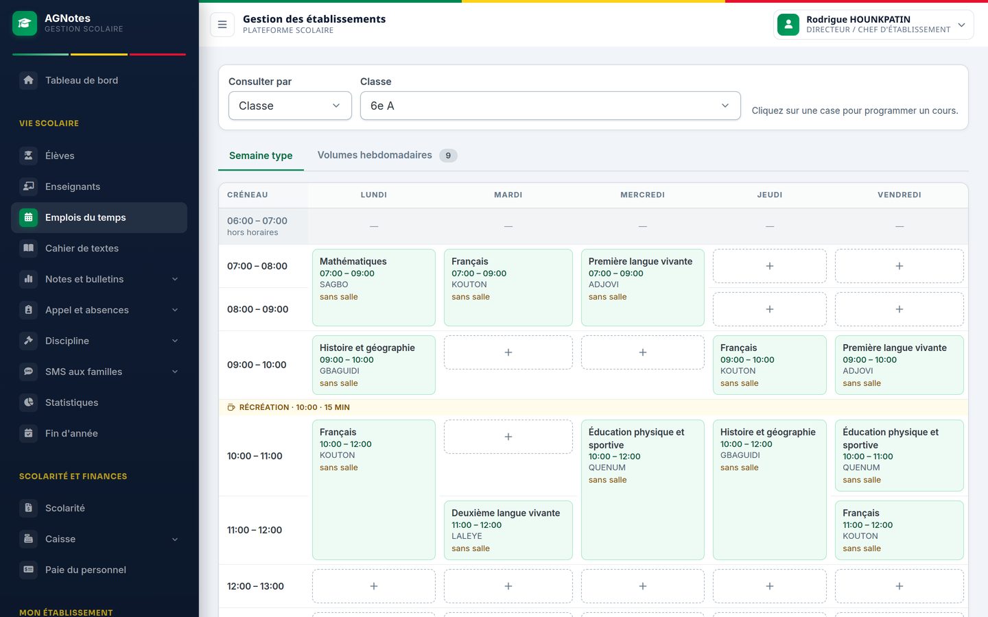Click the Enseignants sidebar icon
The image size is (988, 617).
[28, 186]
